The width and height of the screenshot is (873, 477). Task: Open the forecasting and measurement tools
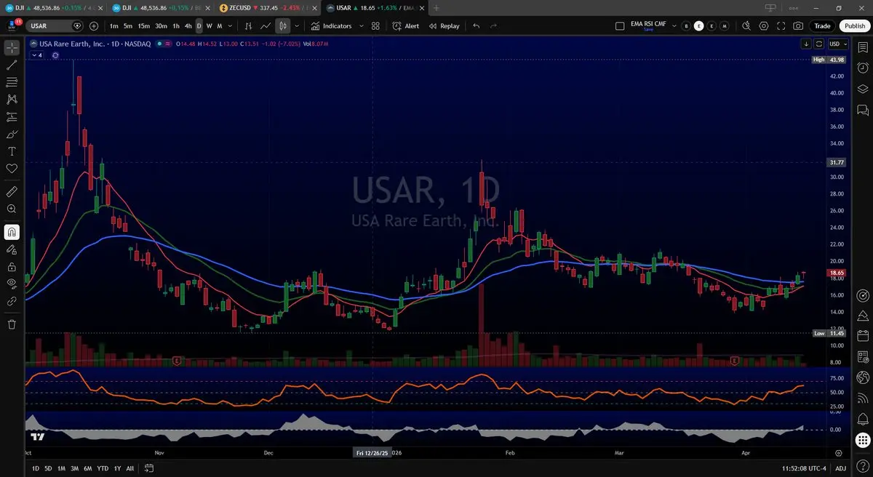pyautogui.click(x=12, y=117)
